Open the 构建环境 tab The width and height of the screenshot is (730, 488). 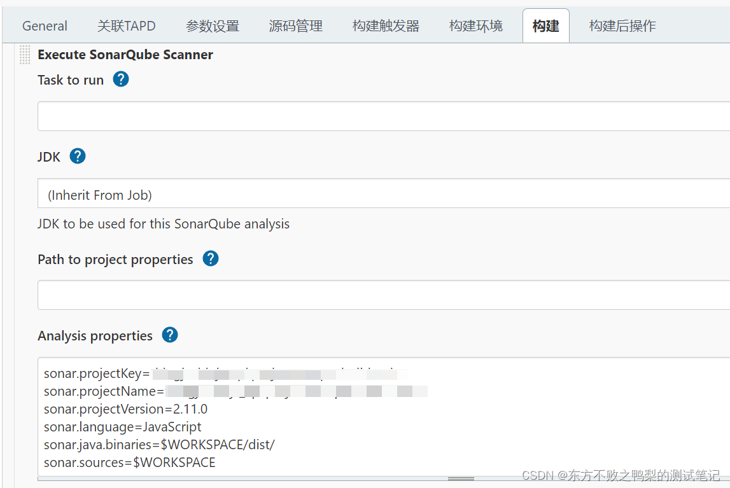[475, 25]
